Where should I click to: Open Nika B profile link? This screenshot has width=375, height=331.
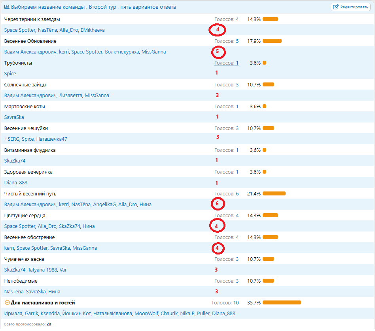pos(187,314)
